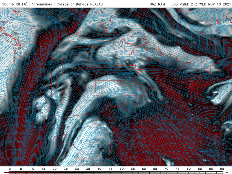Image resolution: width=232 pixels, height=174 pixels.
Task: Click the 45 label on the legend
Action: [x=110, y=169]
